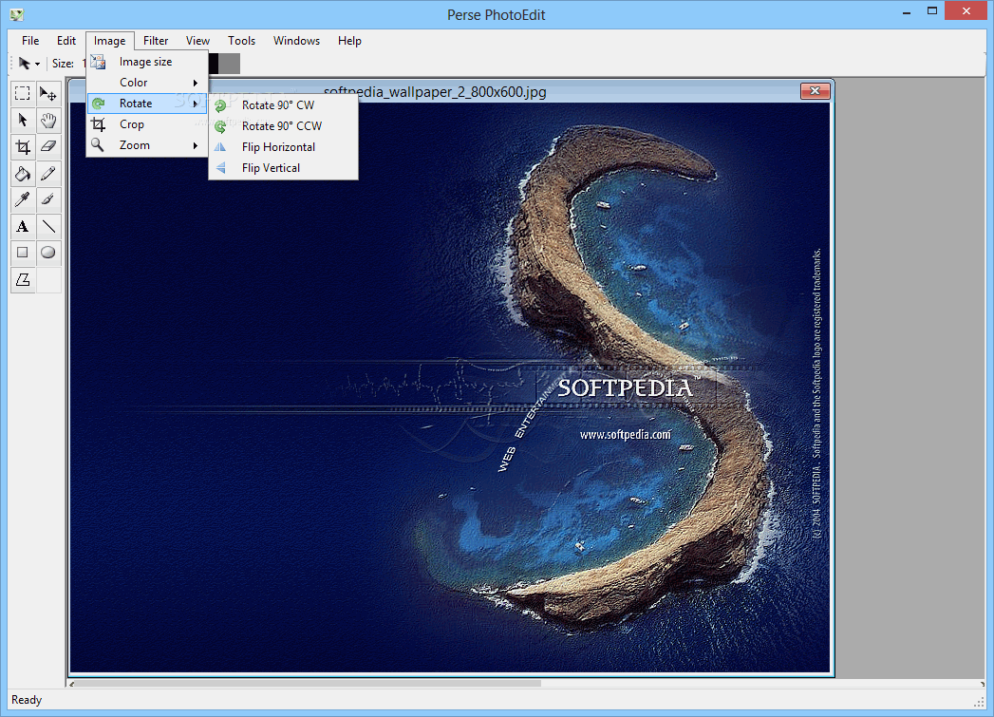Open the pointer tool dropdown arrow
Viewport: 994px width, 717px height.
37,64
